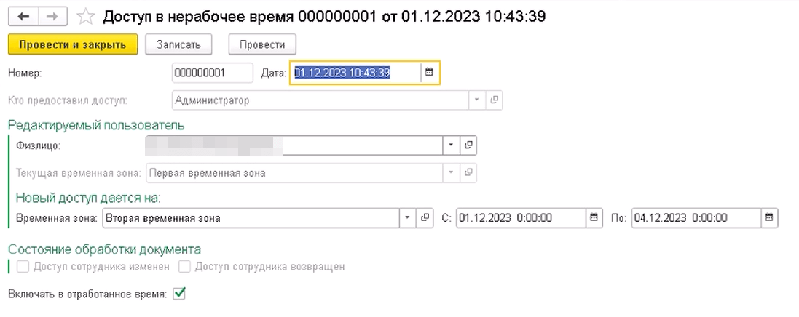Expand the Текущая временная зона dropdown
This screenshot has width=799, height=317.
pyautogui.click(x=451, y=173)
